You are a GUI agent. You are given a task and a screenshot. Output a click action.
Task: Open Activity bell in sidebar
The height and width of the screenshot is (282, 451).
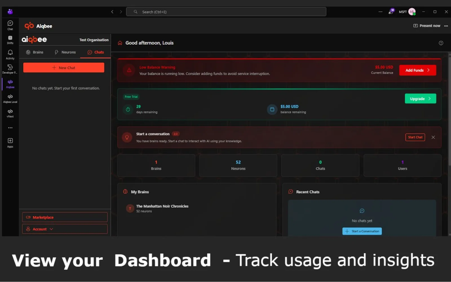coord(10,54)
